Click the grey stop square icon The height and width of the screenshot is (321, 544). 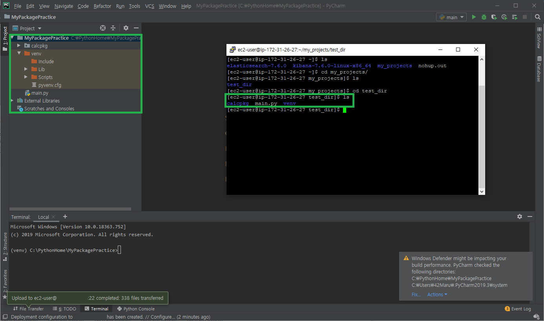pyautogui.click(x=525, y=17)
